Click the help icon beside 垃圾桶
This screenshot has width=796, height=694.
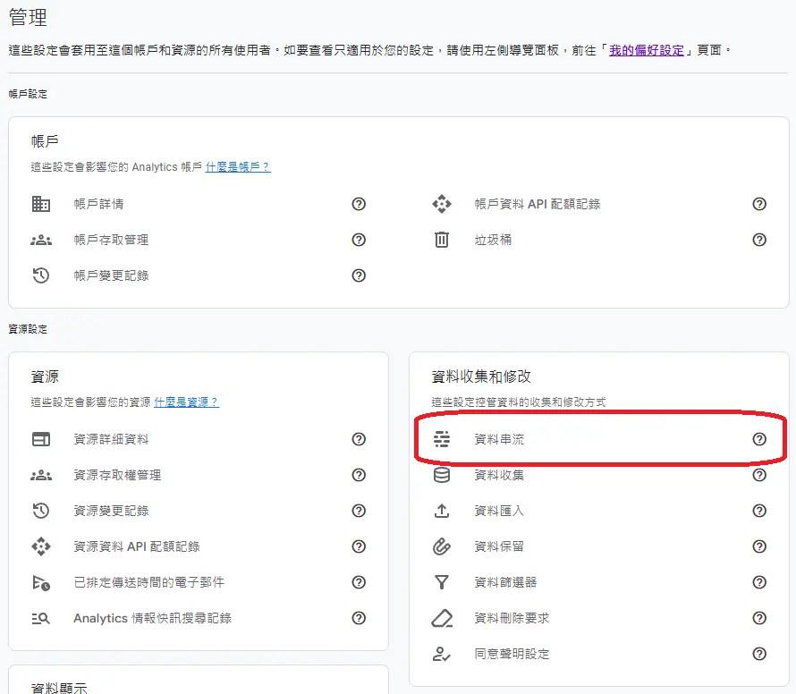pyautogui.click(x=759, y=240)
